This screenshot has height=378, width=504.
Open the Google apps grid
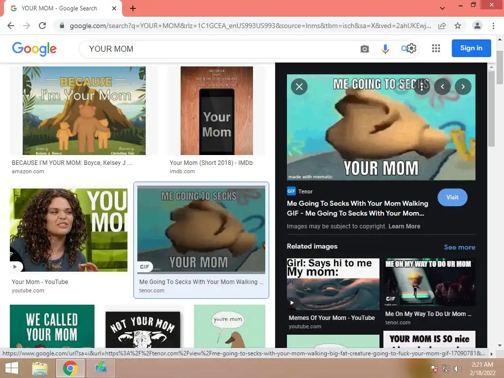pos(436,49)
